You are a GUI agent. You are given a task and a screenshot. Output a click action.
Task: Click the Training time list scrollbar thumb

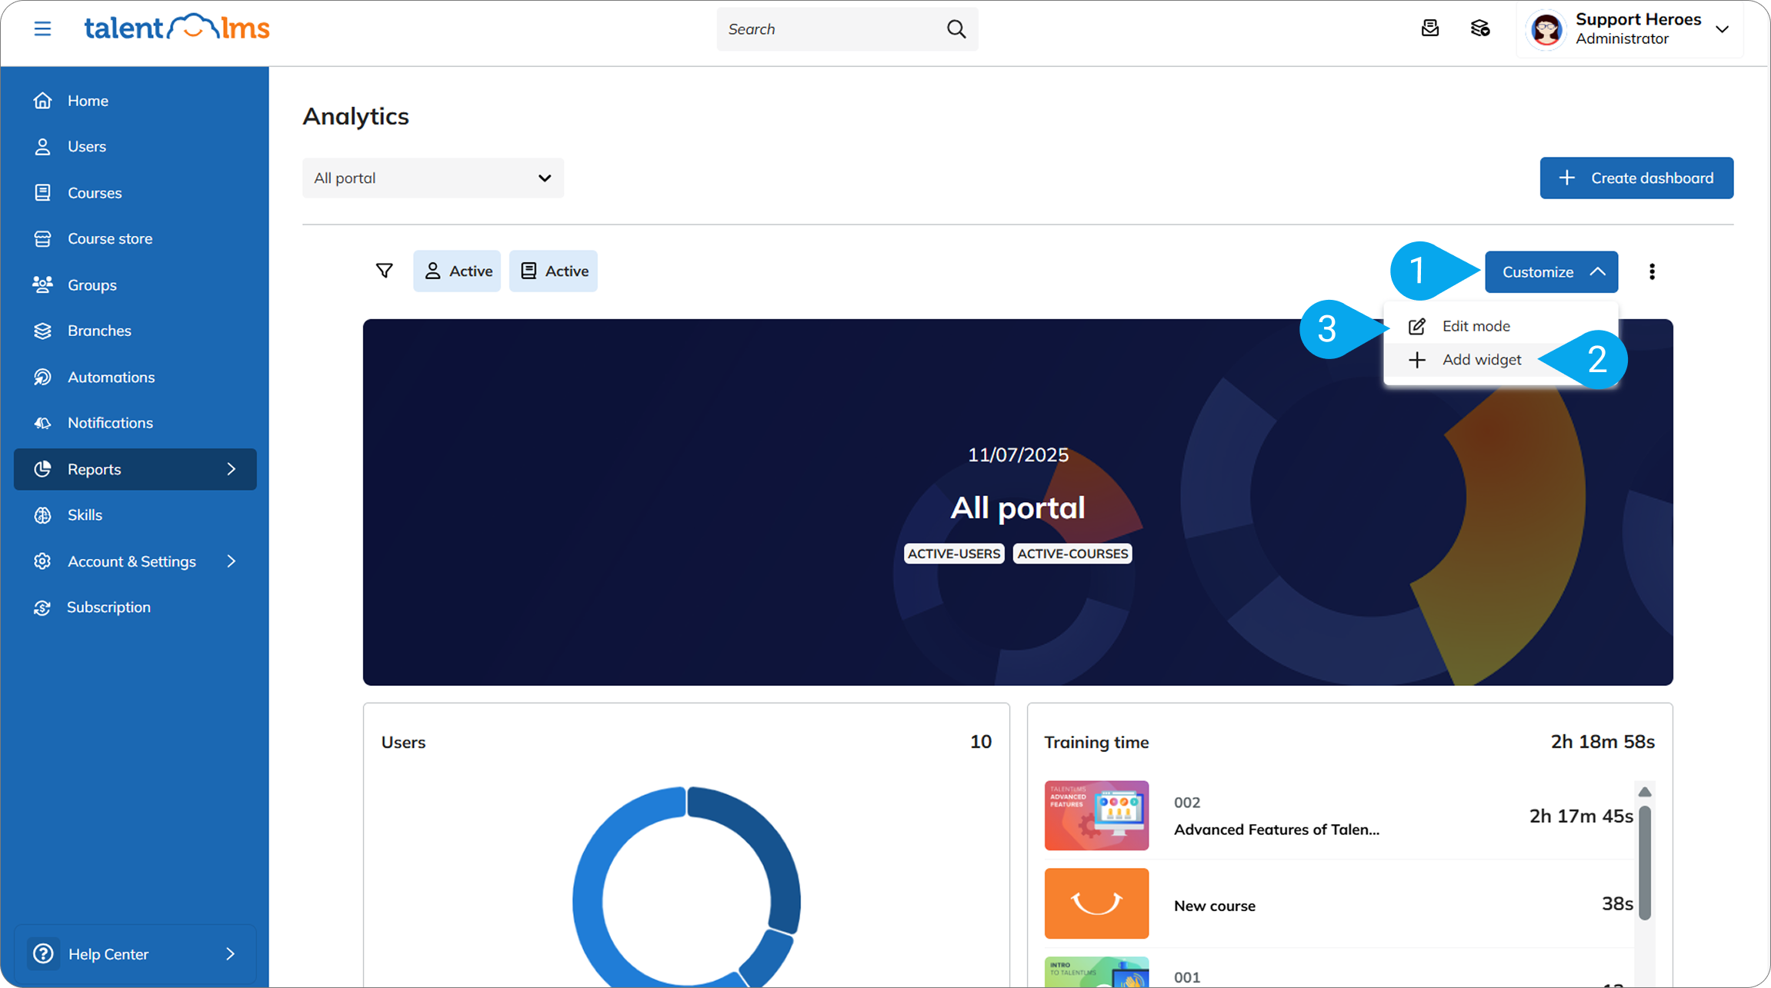(1645, 862)
